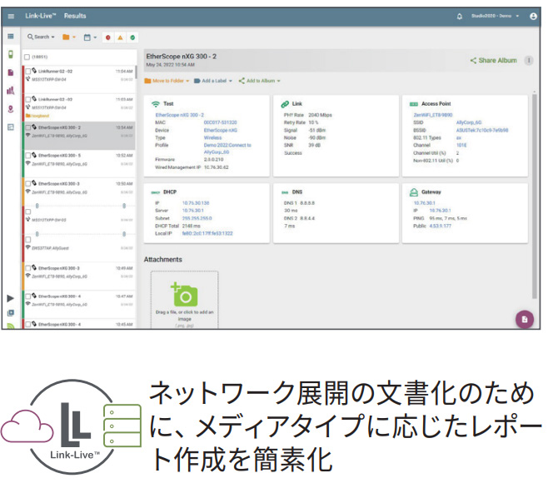Screen dimensions: 548x488
Task: Click the tag icon on EtherScope nXG 300-5 row
Action: tap(34, 155)
